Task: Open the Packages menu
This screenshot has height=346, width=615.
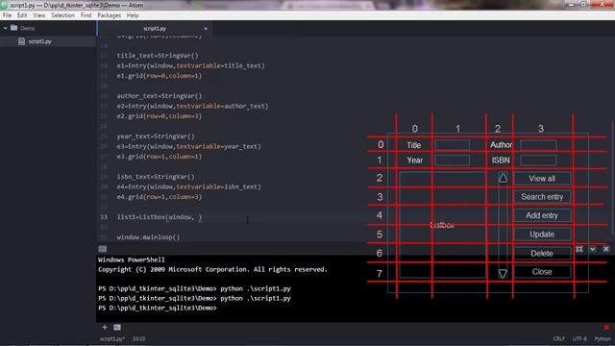Action: [x=109, y=15]
